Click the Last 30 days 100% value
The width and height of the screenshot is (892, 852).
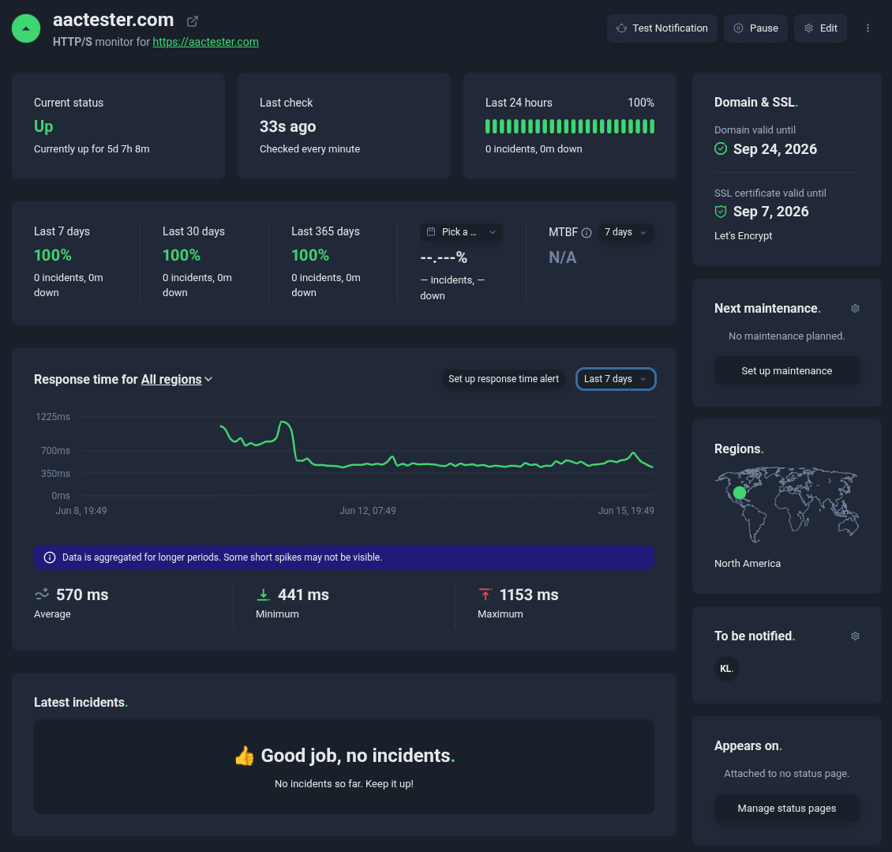(182, 256)
